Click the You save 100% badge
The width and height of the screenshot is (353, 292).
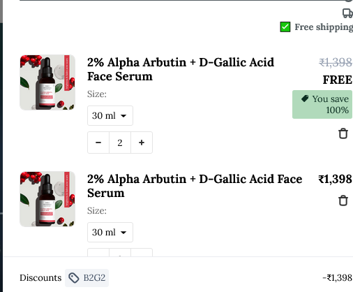click(x=322, y=104)
